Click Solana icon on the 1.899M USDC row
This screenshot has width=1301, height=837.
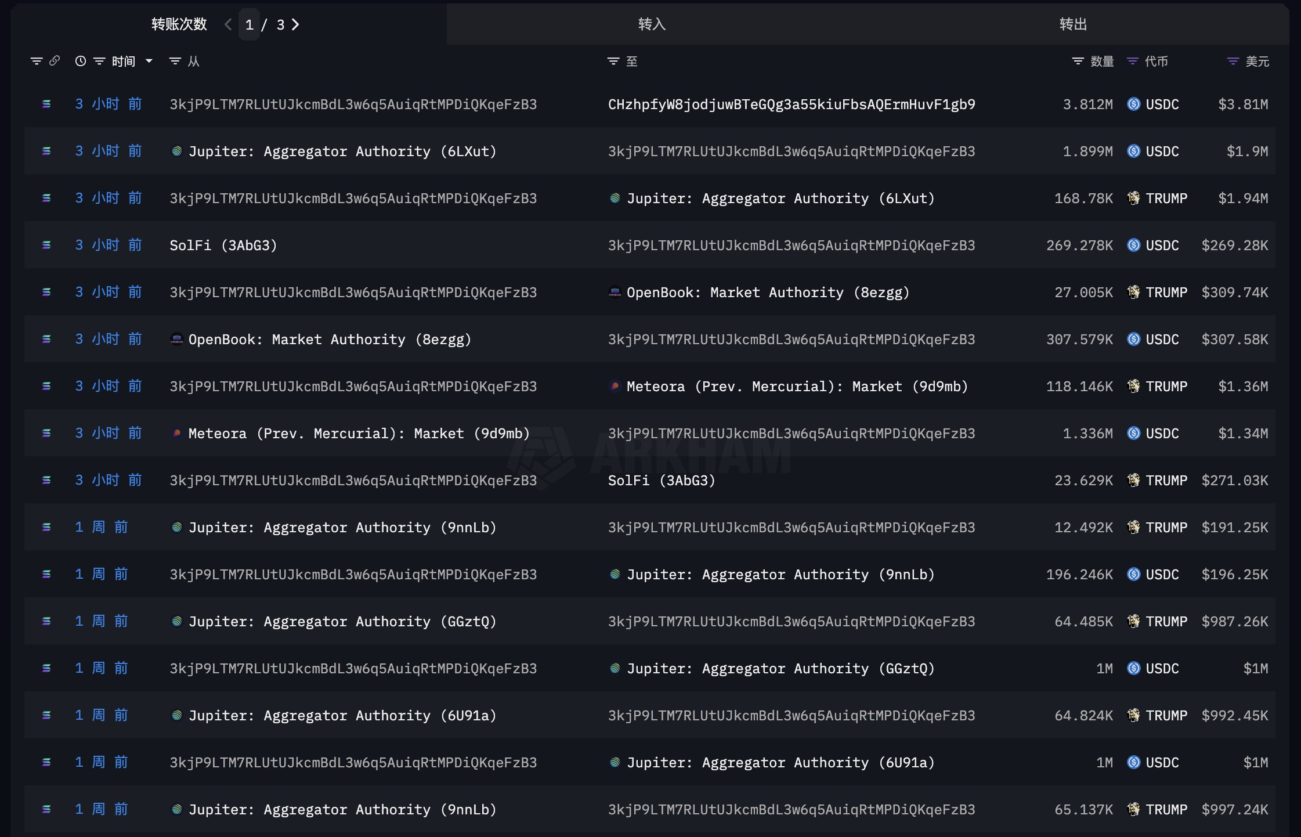click(x=46, y=151)
